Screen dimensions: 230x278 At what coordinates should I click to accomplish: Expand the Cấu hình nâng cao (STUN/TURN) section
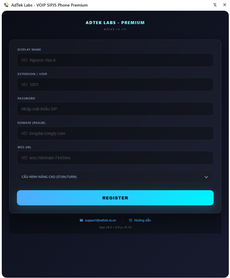49,177
